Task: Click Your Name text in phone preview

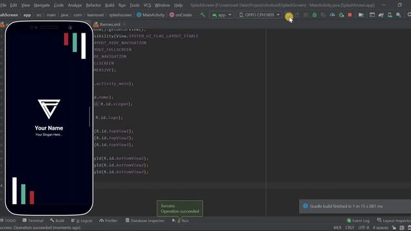Action: (49, 128)
